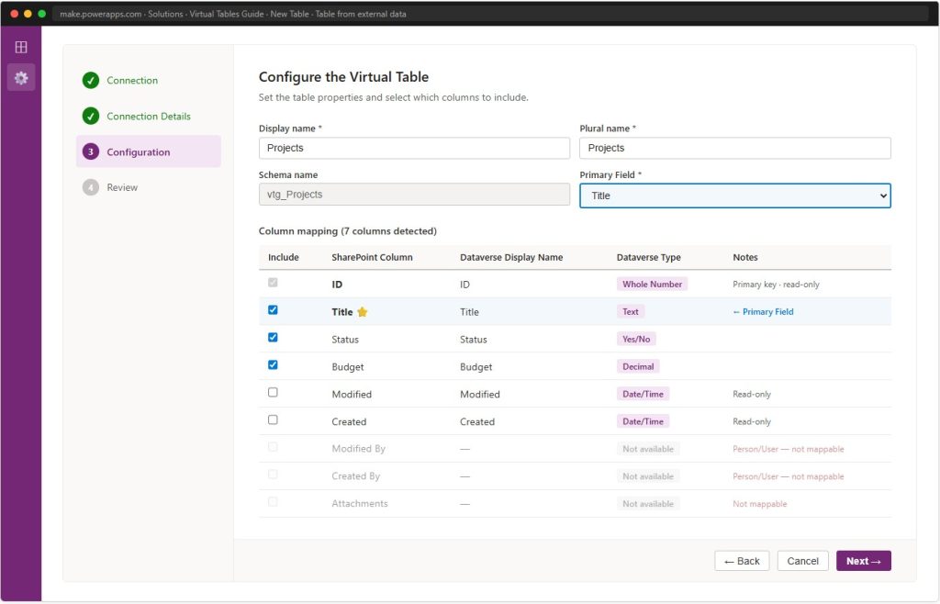Click Person/User not mappable note, Created By
940x604 pixels.
(x=789, y=476)
